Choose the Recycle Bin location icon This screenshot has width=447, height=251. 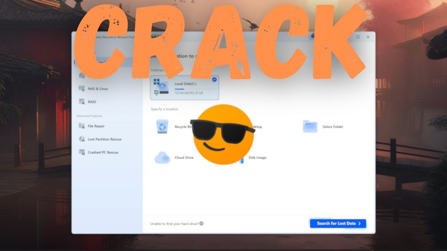click(162, 127)
